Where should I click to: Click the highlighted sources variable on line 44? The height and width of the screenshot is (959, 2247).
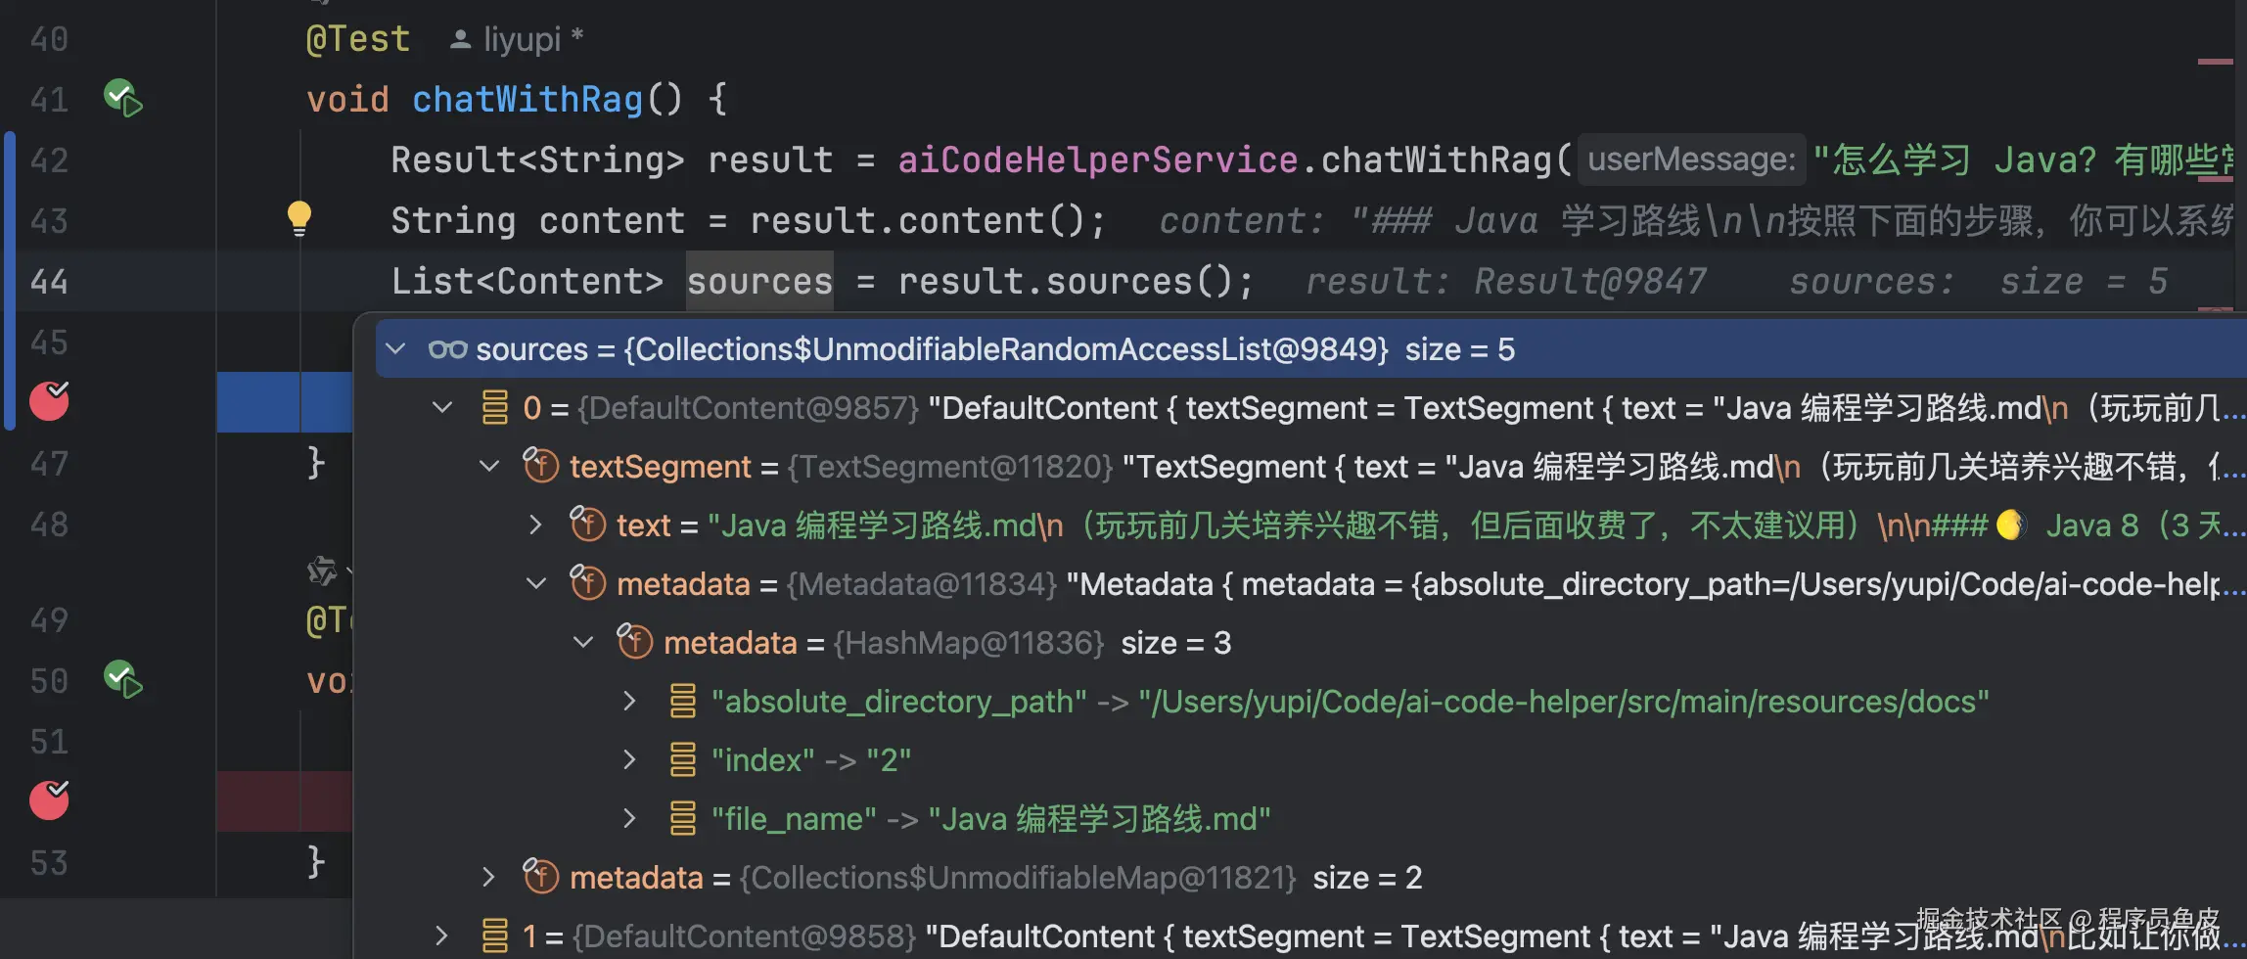point(759,282)
